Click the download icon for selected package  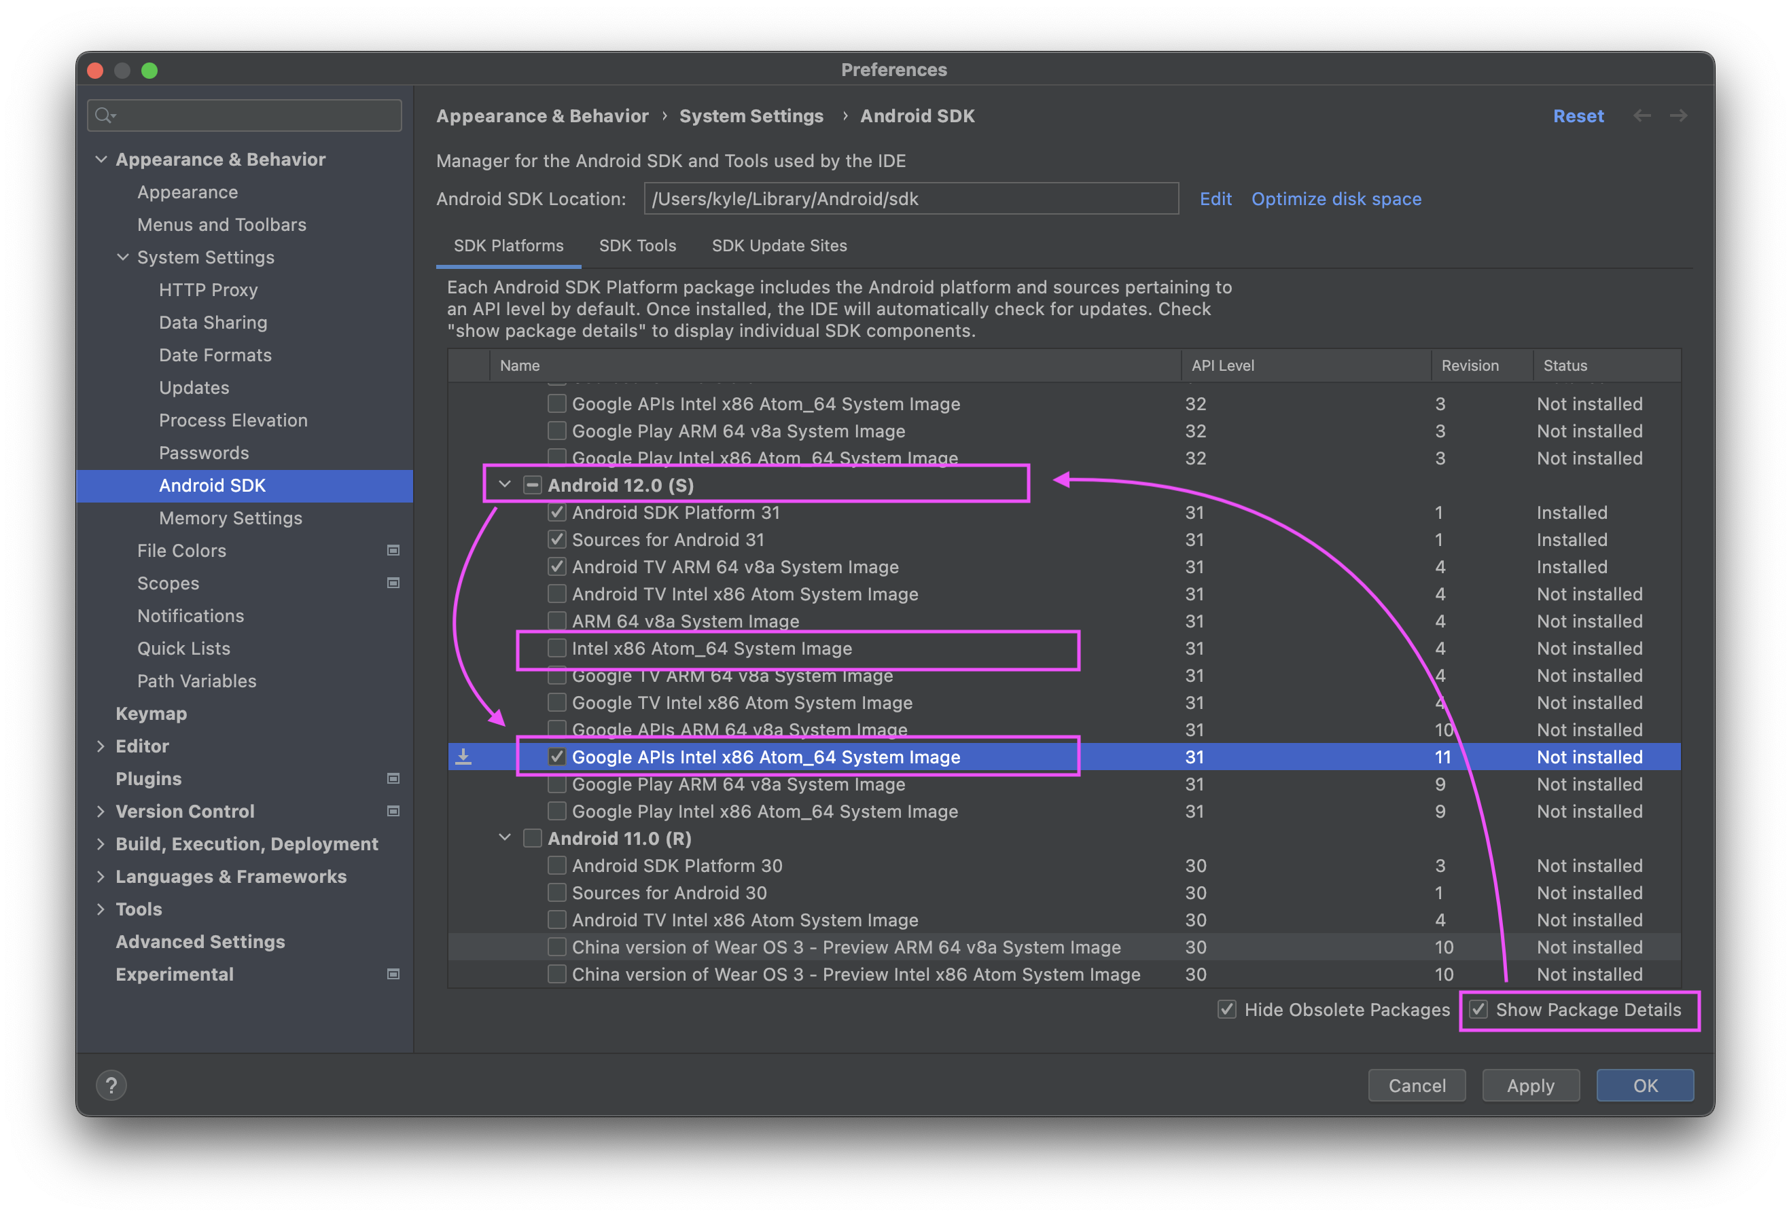tap(469, 757)
